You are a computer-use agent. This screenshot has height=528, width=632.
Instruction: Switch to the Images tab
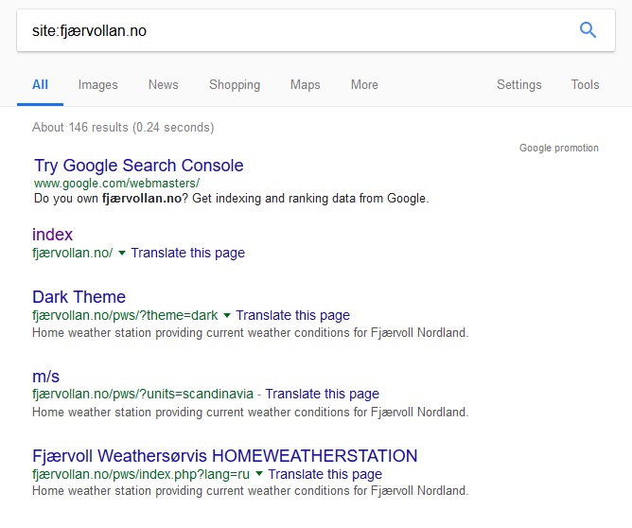pos(98,84)
